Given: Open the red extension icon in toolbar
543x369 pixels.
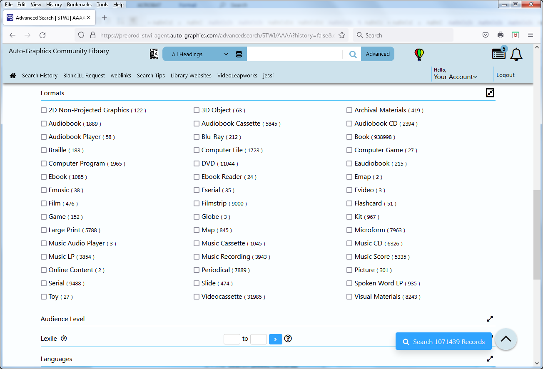Looking at the screenshot, I should 516,35.
